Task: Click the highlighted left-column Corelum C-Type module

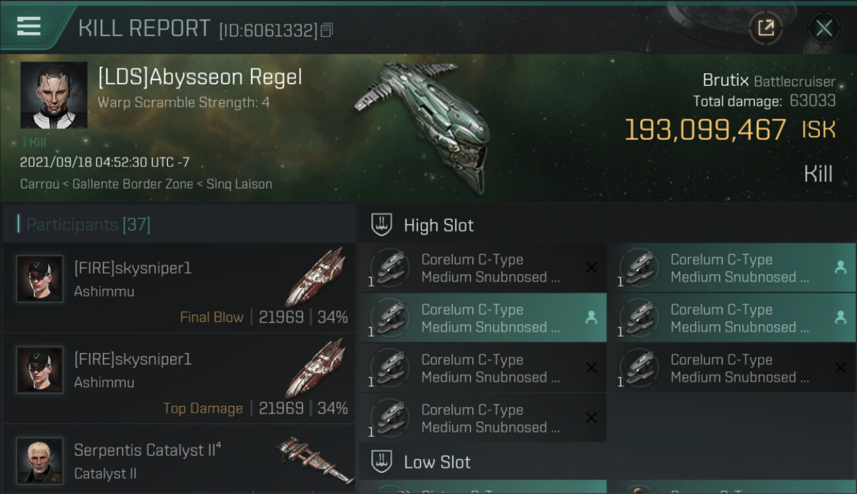Action: (x=482, y=318)
